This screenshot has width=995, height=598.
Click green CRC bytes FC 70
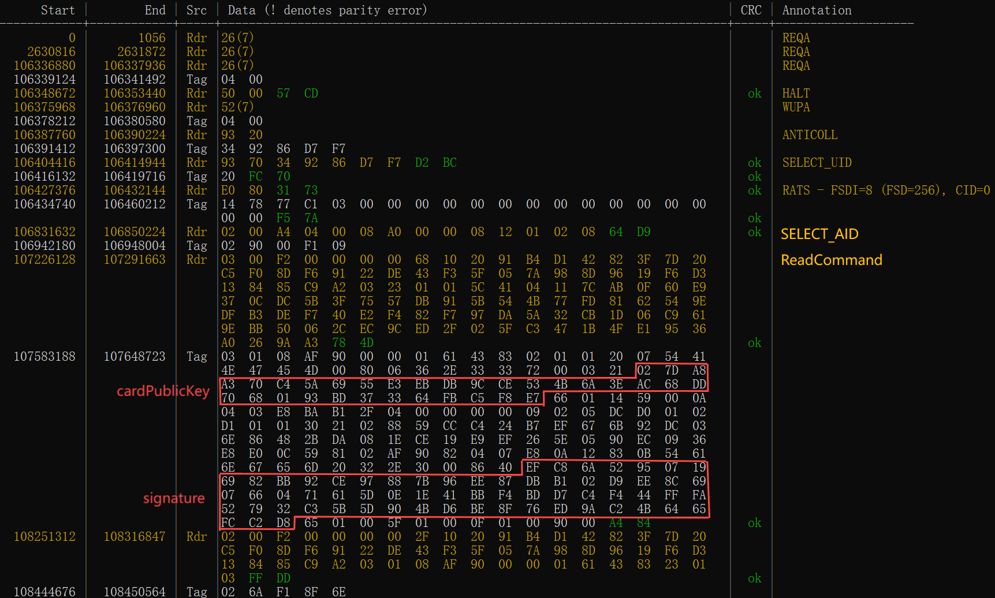270,177
